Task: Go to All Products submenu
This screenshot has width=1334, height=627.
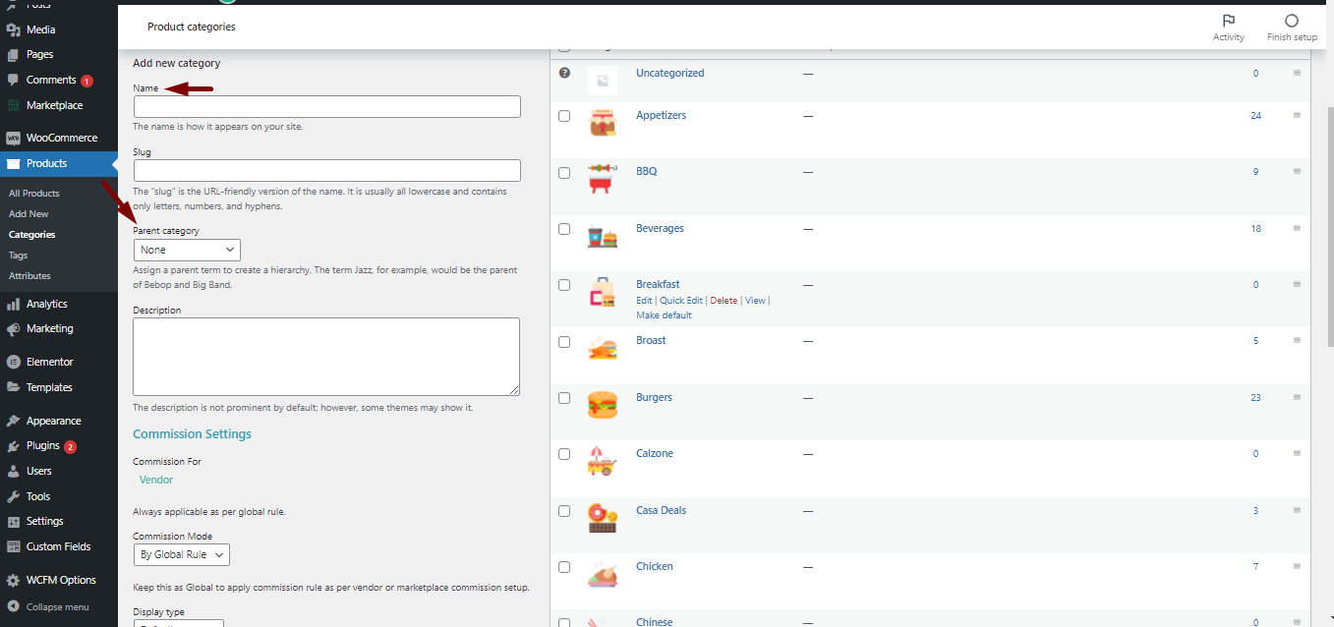Action: click(x=34, y=194)
